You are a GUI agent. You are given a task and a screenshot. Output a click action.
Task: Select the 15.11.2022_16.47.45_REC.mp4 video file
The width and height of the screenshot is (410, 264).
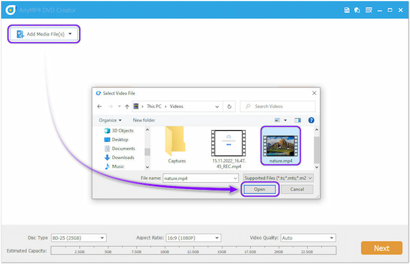pyautogui.click(x=229, y=149)
